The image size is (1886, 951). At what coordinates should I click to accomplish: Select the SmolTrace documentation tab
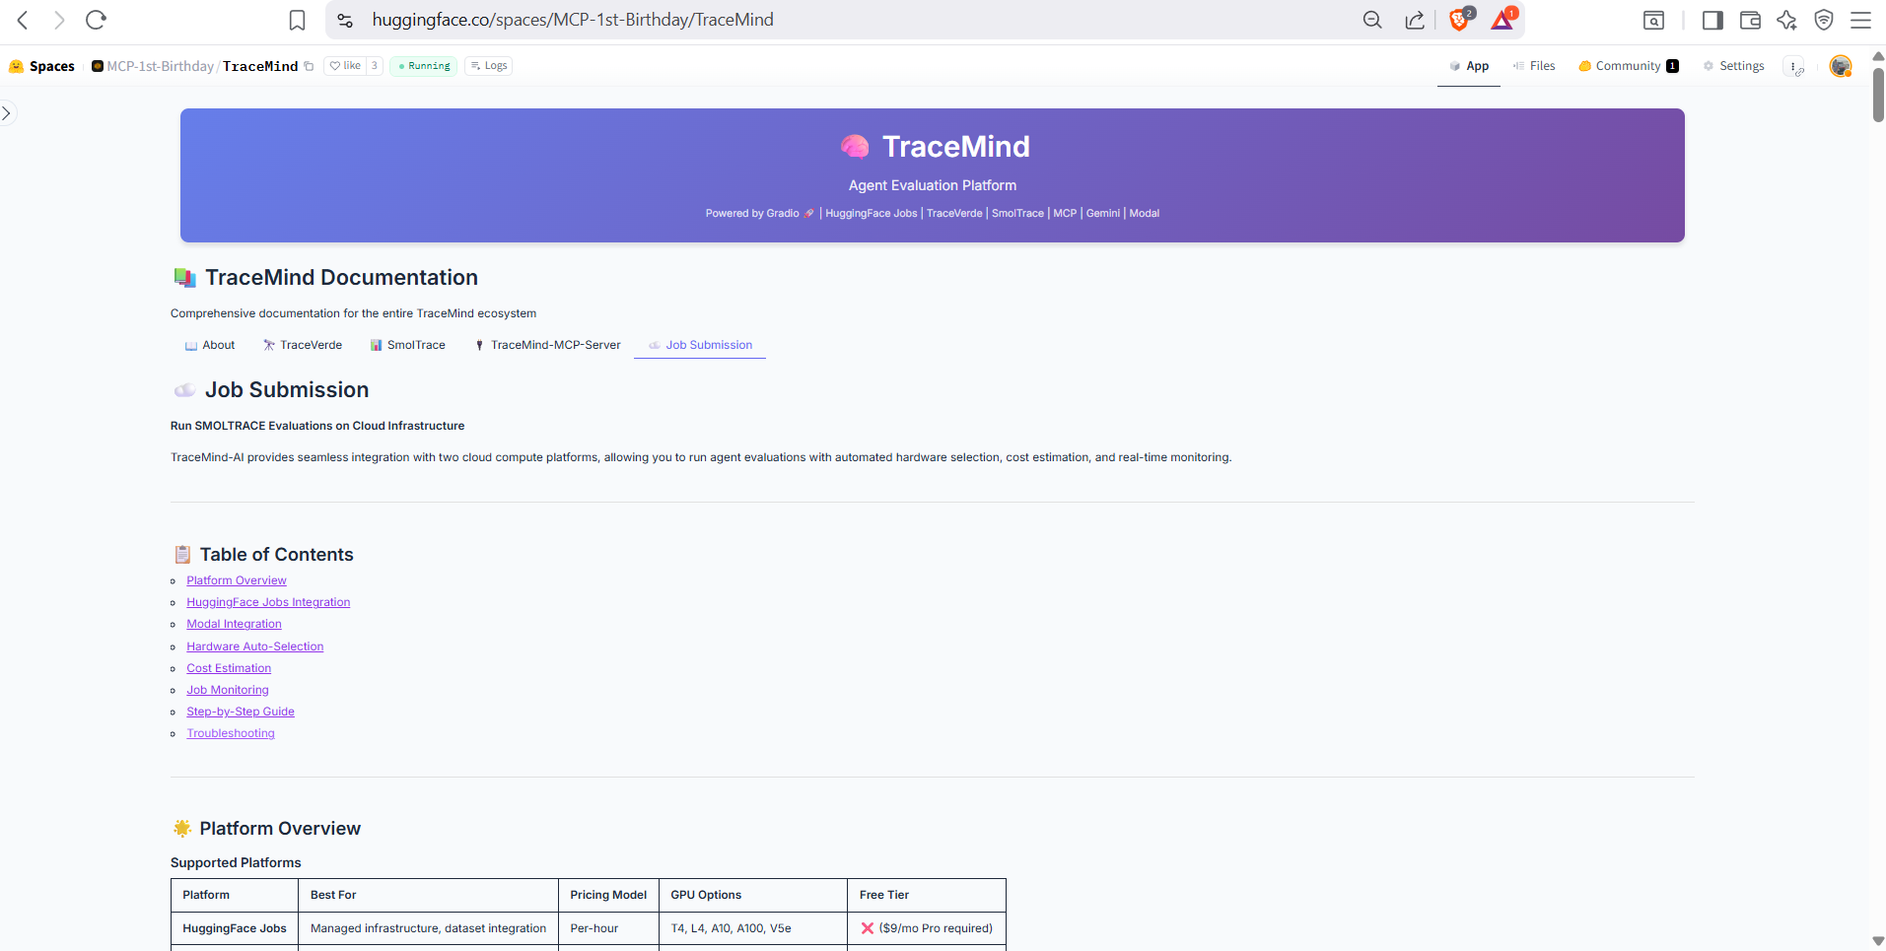pyautogui.click(x=408, y=345)
